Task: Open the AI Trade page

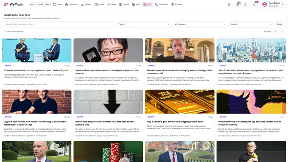Action: pos(176,4)
